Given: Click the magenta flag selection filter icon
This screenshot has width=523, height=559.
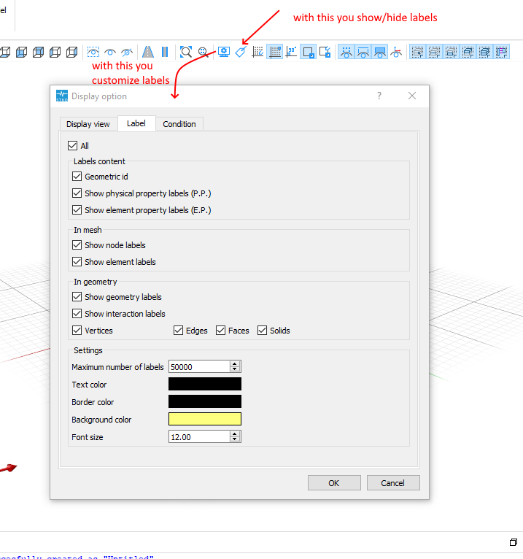Looking at the screenshot, I should (502, 52).
